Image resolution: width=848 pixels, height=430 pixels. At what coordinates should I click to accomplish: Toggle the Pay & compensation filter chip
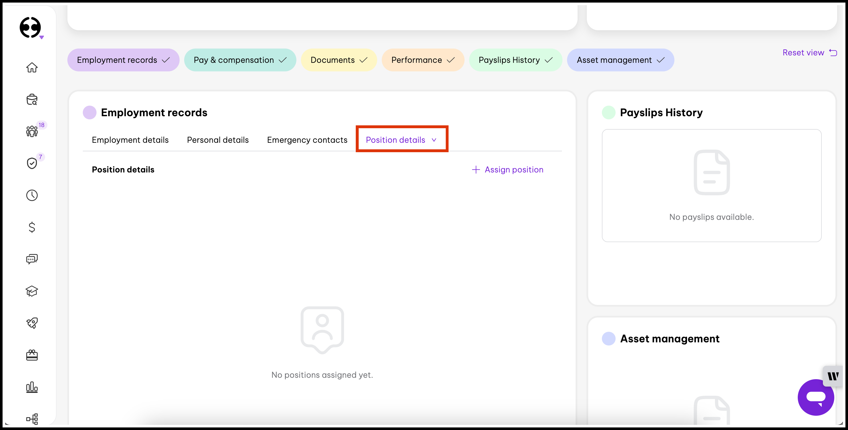pyautogui.click(x=240, y=60)
